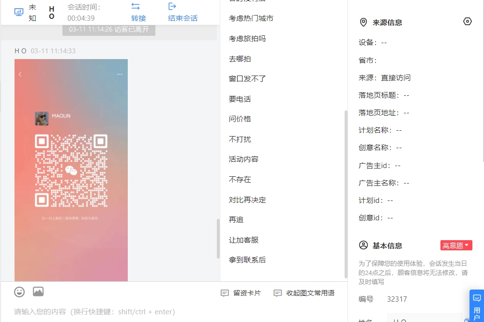
Task: Click the image upload icon
Action: coord(38,291)
